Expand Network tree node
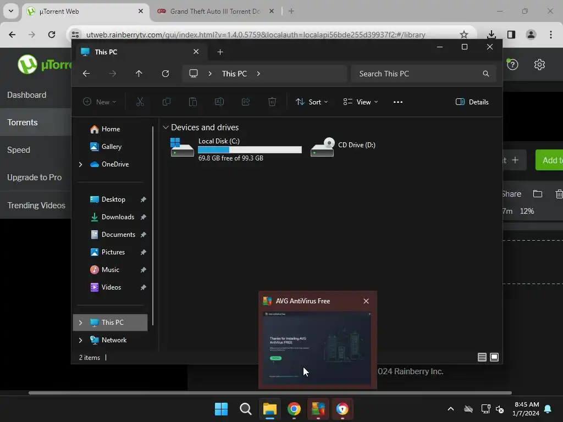The image size is (563, 422). [80, 340]
